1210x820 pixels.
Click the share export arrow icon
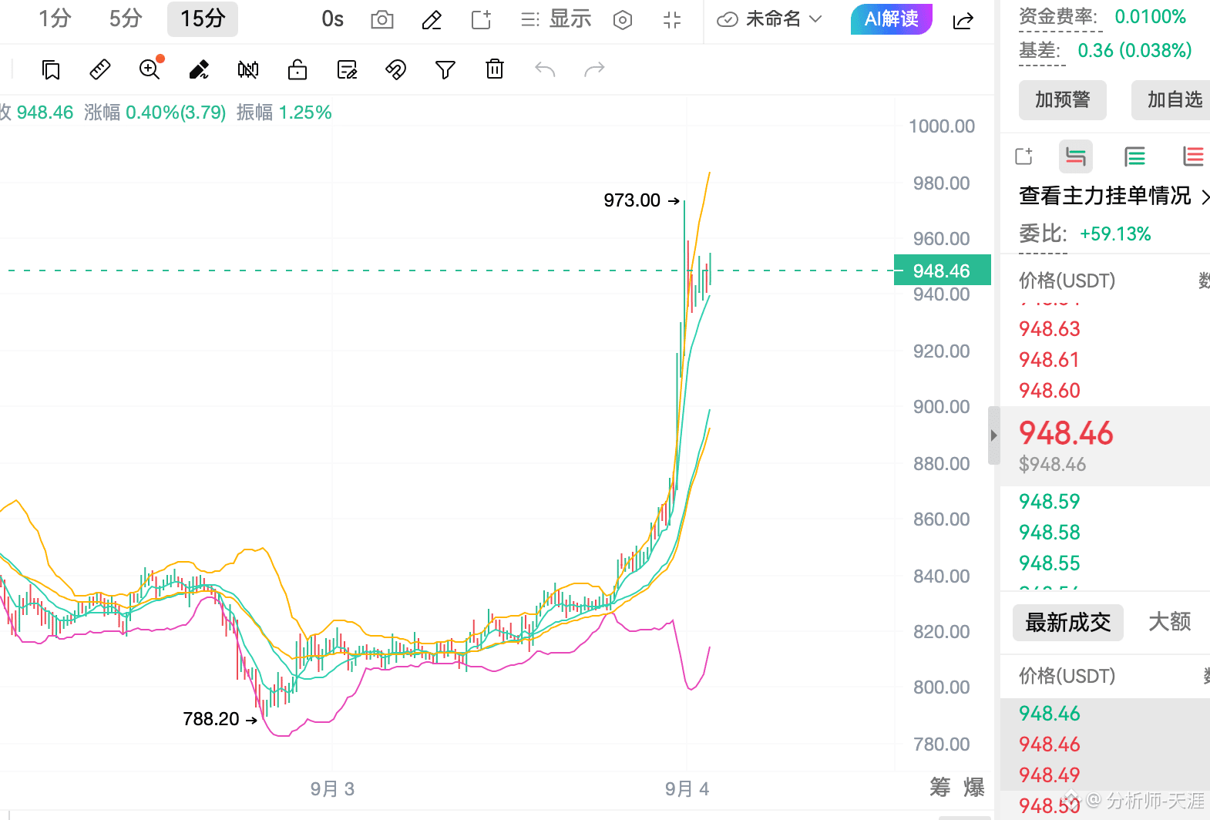click(x=963, y=21)
